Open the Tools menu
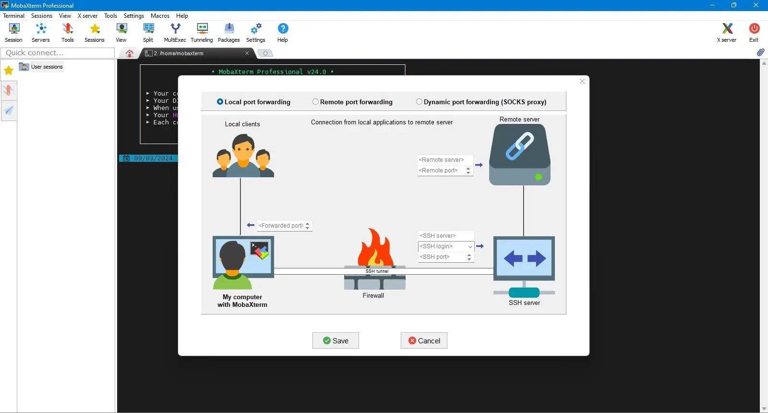768x413 pixels. pos(111,16)
